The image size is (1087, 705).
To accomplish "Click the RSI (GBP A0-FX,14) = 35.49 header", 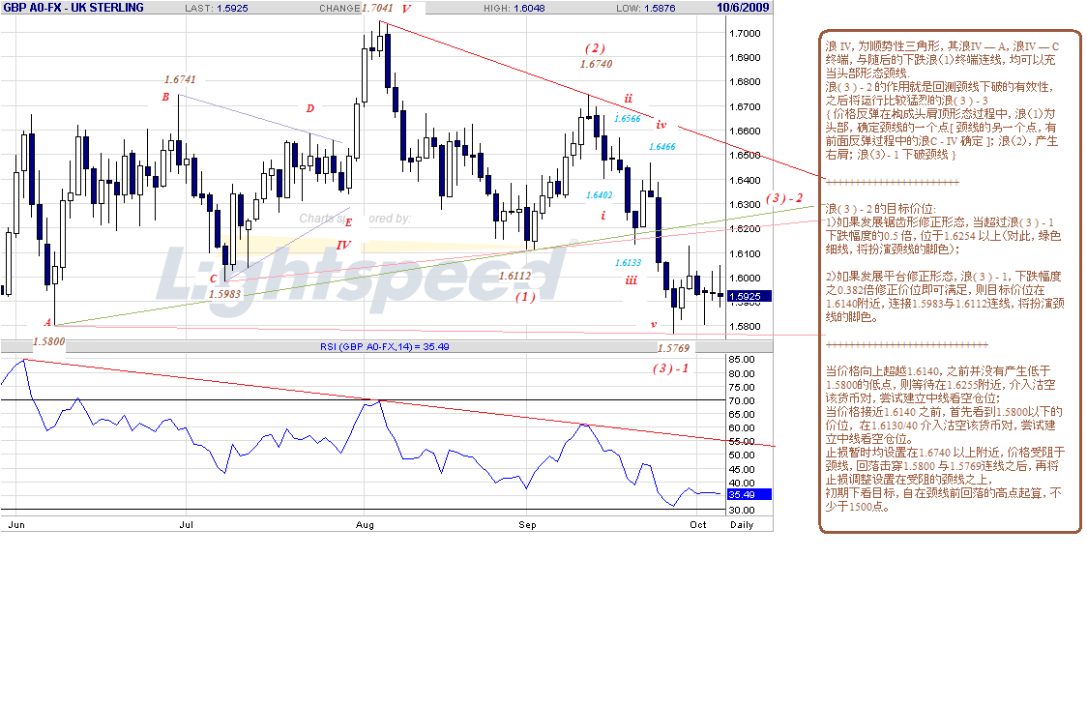I will [384, 346].
